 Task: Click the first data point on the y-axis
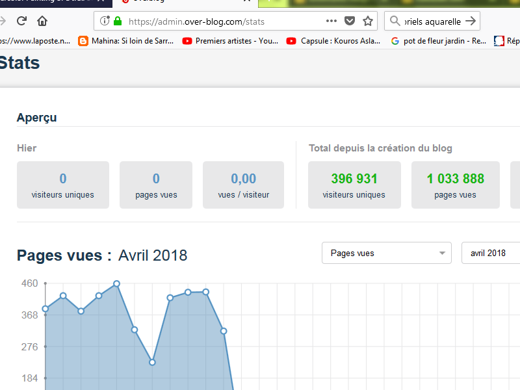(45, 309)
